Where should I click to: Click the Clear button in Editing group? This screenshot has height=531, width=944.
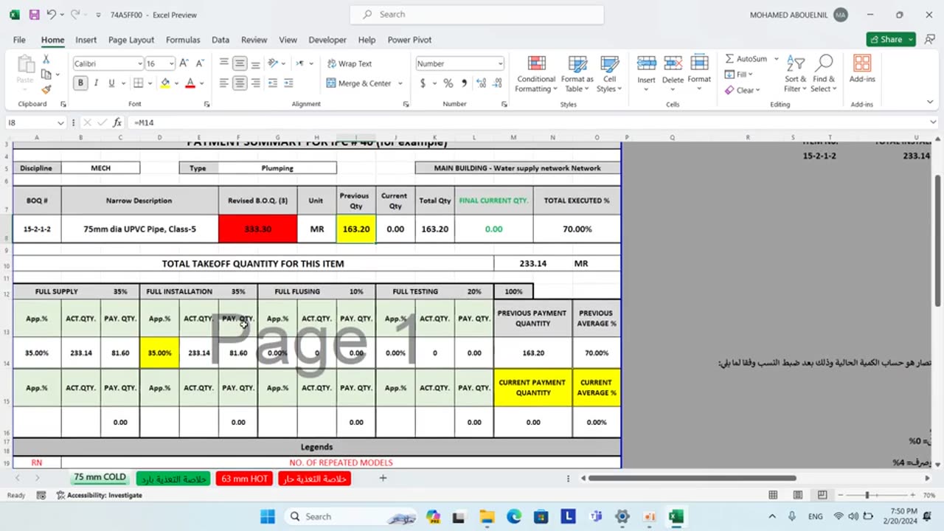coord(741,90)
